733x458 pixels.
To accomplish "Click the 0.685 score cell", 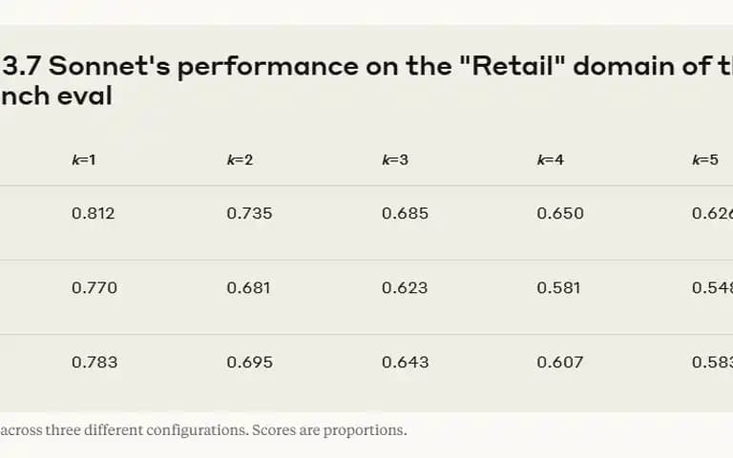I will pos(405,214).
